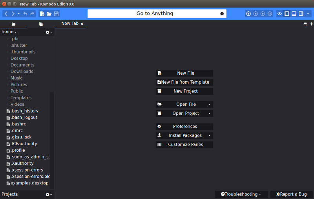The height and width of the screenshot is (199, 314).
Task: Select the .profile file
Action: pos(18,150)
